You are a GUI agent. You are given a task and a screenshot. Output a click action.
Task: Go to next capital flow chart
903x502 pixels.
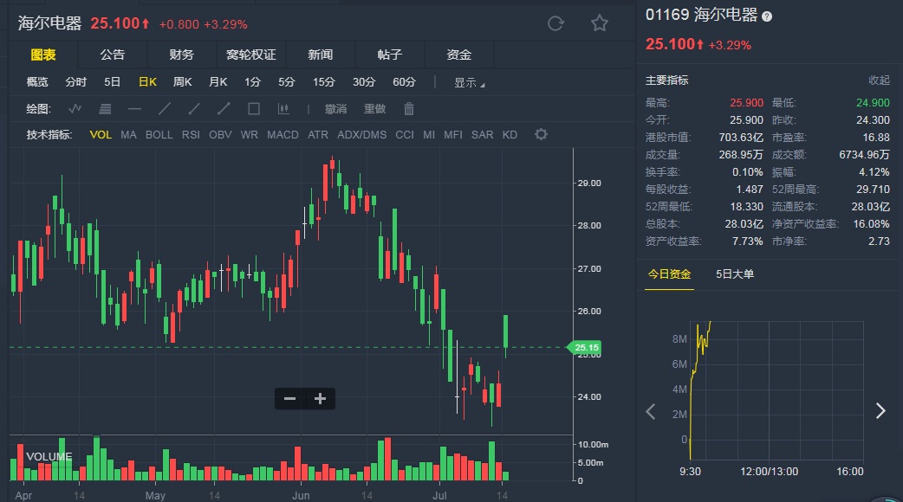880,411
